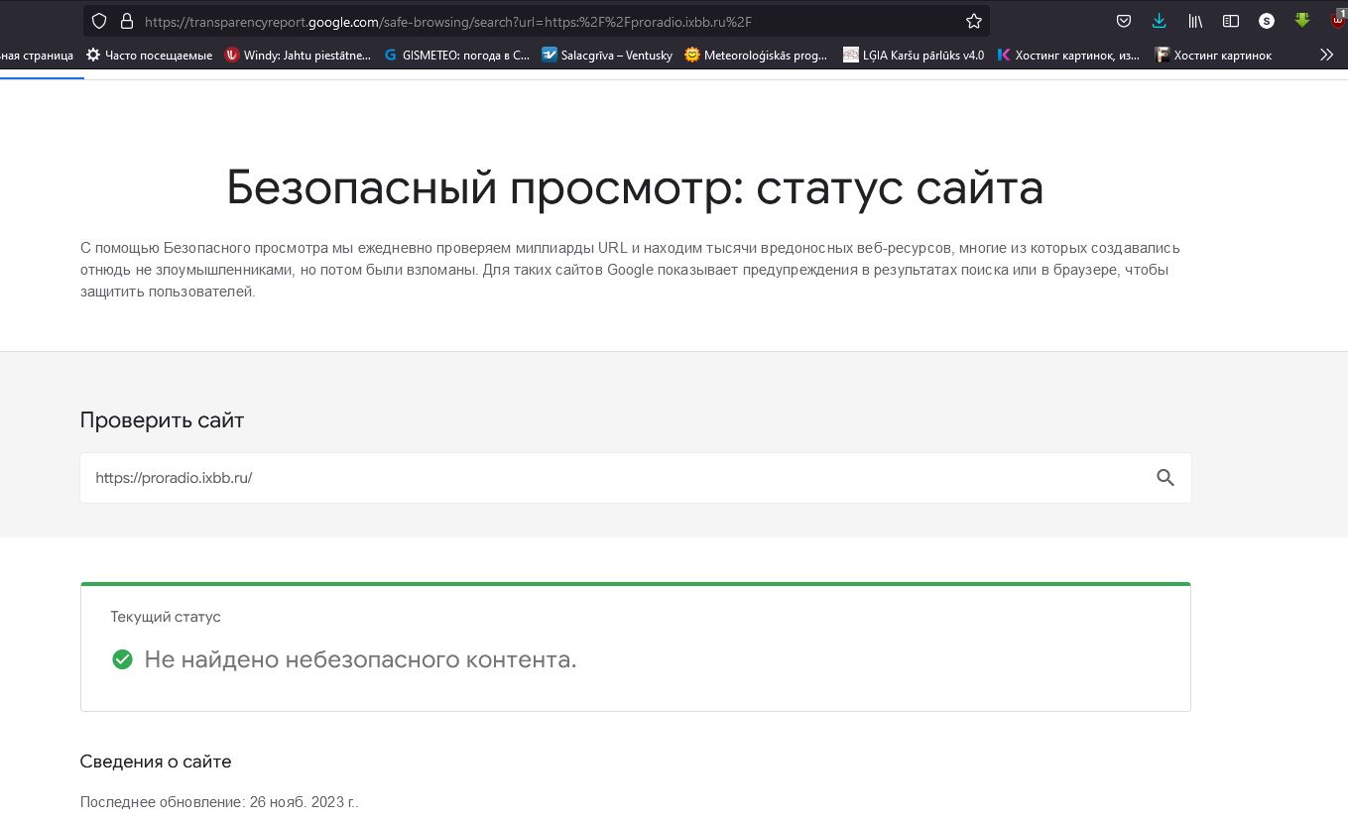Open the rightmost 'Хостинг картинок' bookmark

click(1213, 56)
